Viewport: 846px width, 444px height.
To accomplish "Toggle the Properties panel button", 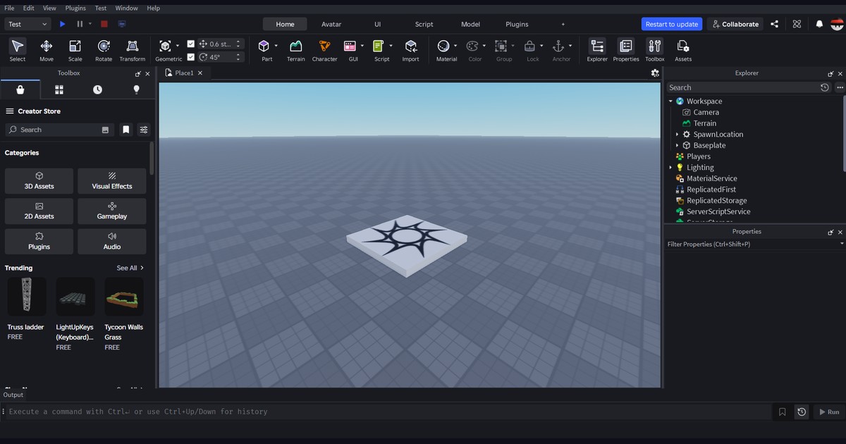I will point(626,50).
